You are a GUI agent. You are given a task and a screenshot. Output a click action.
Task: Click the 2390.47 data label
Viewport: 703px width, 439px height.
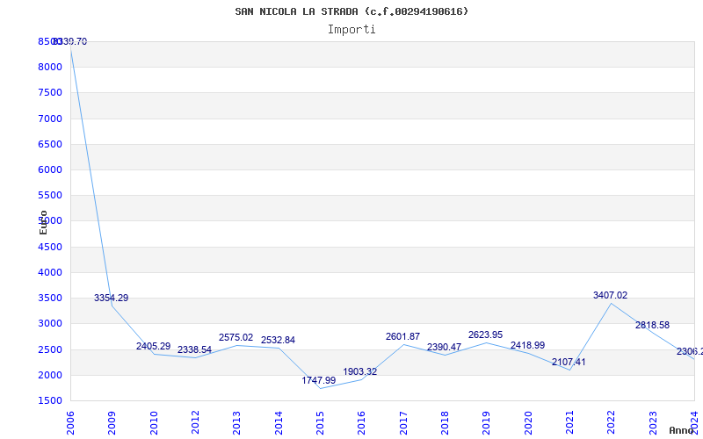444,347
